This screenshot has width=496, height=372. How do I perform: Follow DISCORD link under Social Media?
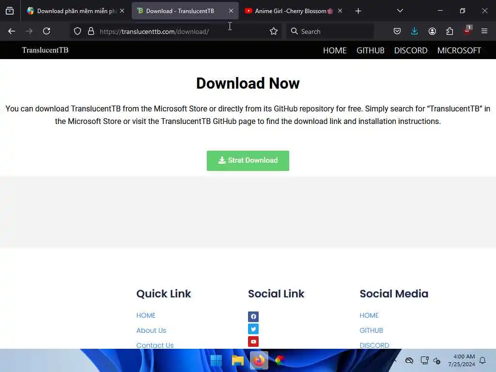coord(374,345)
